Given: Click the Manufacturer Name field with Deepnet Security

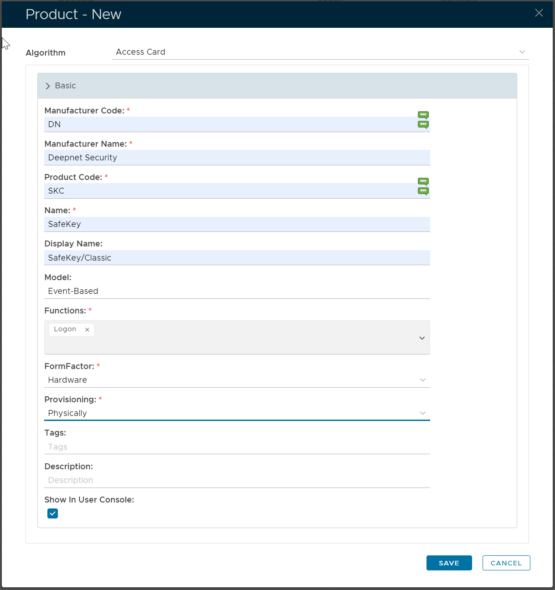Looking at the screenshot, I should tap(237, 158).
